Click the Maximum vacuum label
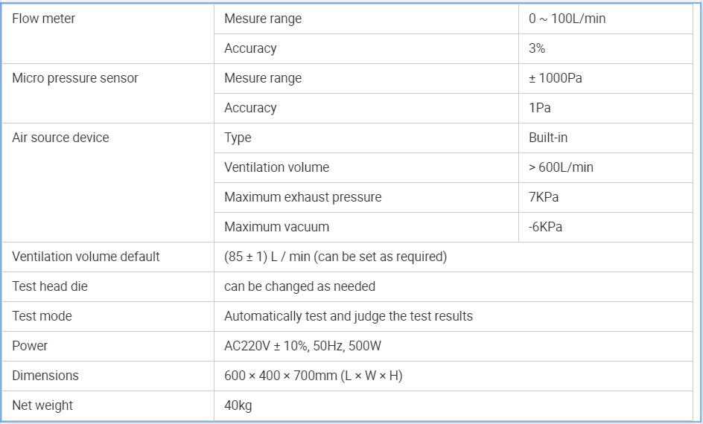 [276, 227]
